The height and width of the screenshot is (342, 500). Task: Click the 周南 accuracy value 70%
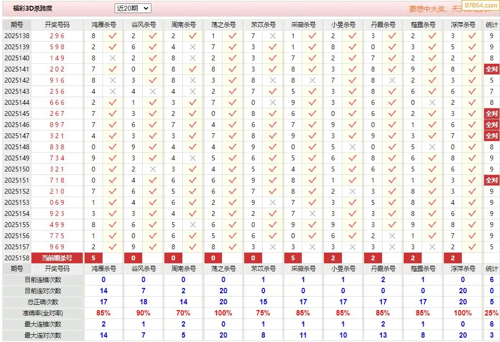(x=183, y=313)
